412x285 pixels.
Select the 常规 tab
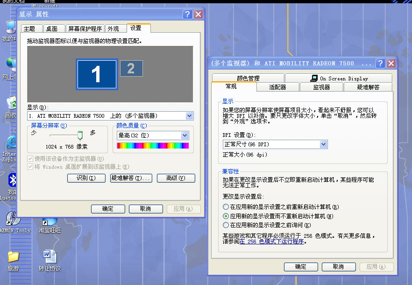tap(234, 86)
